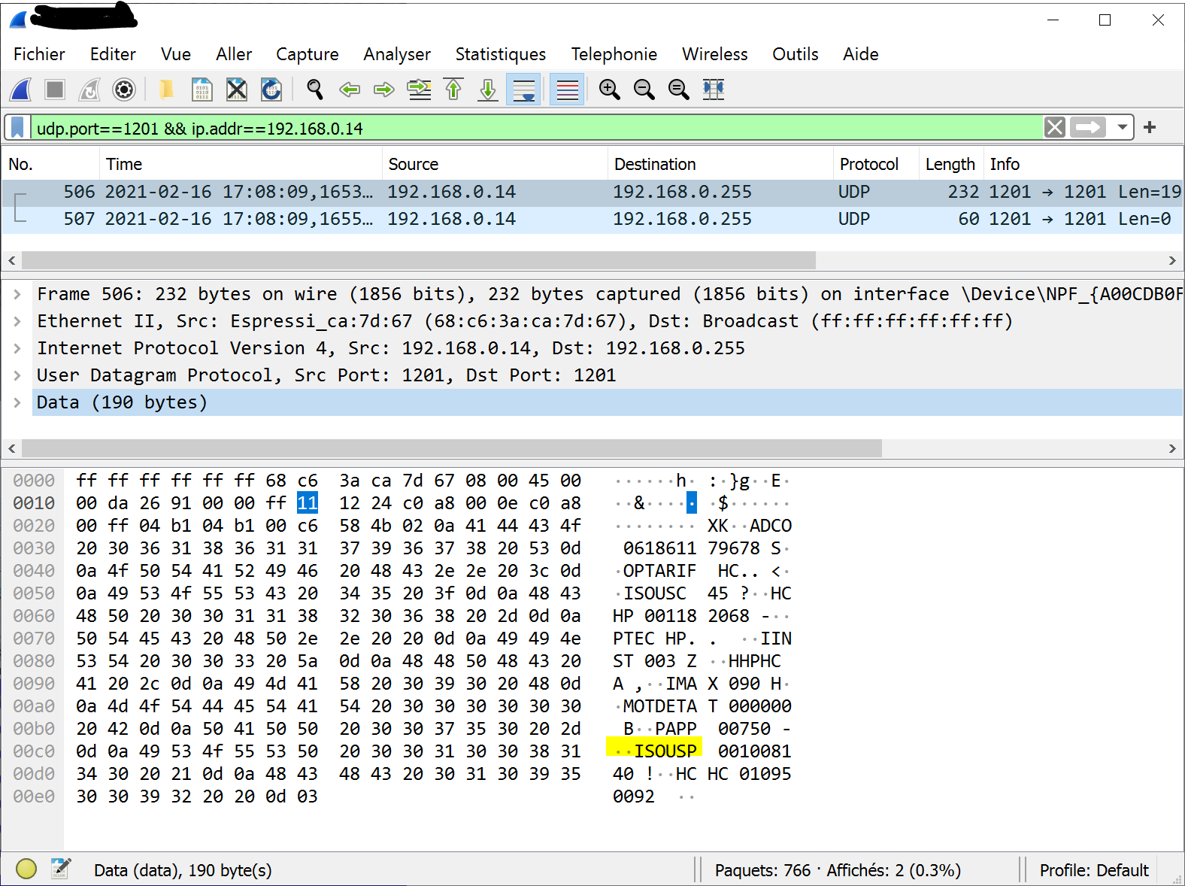Open capture file properties icon in status bar
The image size is (1185, 886).
point(61,869)
